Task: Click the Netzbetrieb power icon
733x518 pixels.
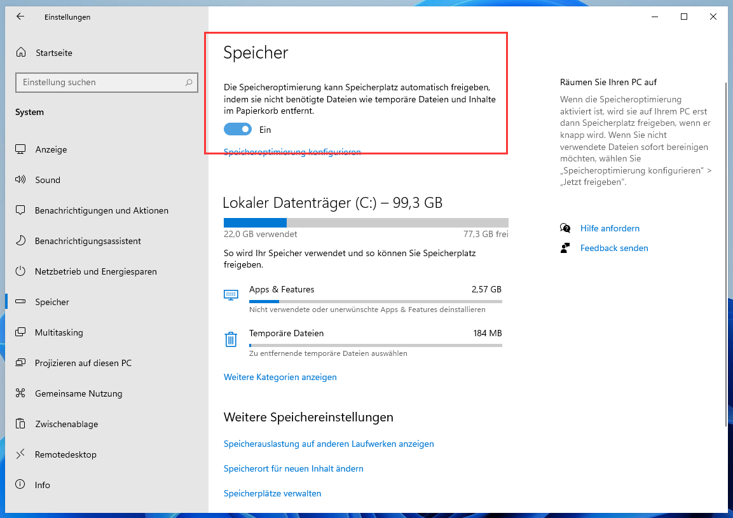Action: click(21, 271)
